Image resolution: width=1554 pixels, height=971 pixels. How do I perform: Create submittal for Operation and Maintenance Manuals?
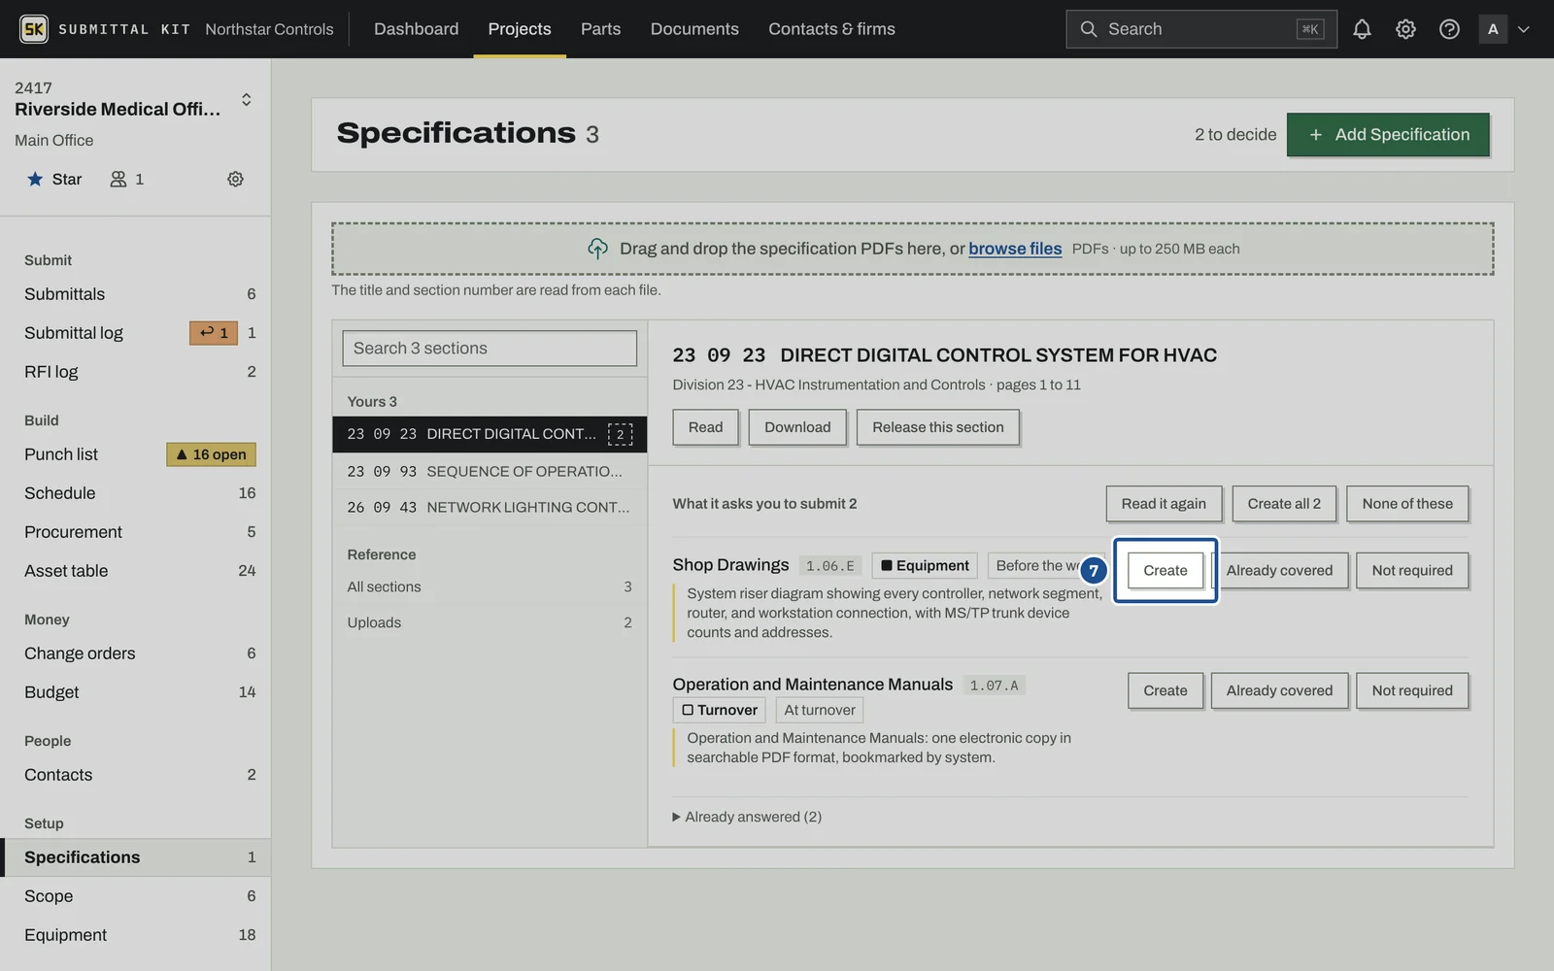[x=1165, y=691]
